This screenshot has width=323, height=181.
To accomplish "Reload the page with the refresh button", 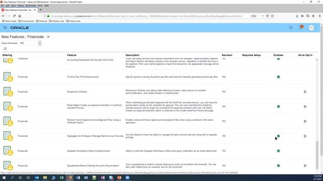I will pyautogui.click(x=14, y=16).
